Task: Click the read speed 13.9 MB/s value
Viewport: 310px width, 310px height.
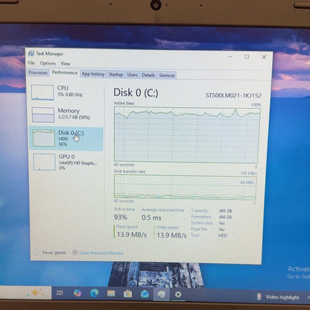Action: (132, 235)
